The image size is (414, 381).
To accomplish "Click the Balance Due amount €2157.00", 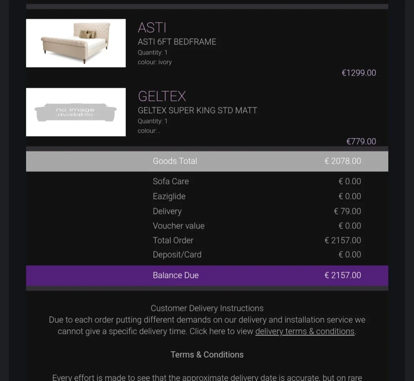I will click(x=343, y=275).
